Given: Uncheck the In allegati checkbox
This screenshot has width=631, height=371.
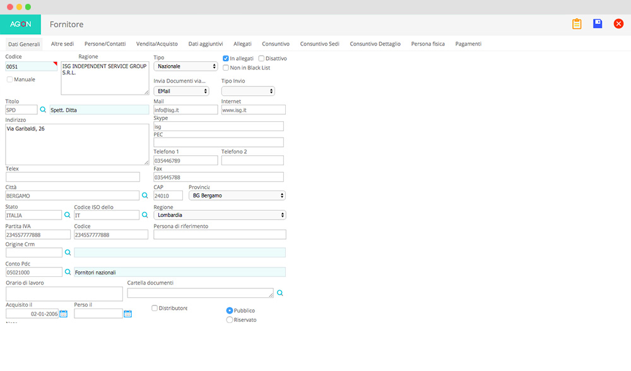Looking at the screenshot, I should click(226, 58).
